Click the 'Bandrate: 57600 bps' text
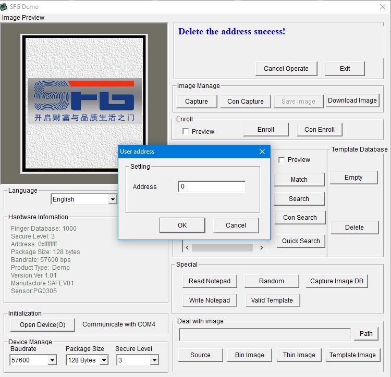This screenshot has height=377, width=391. 41,260
